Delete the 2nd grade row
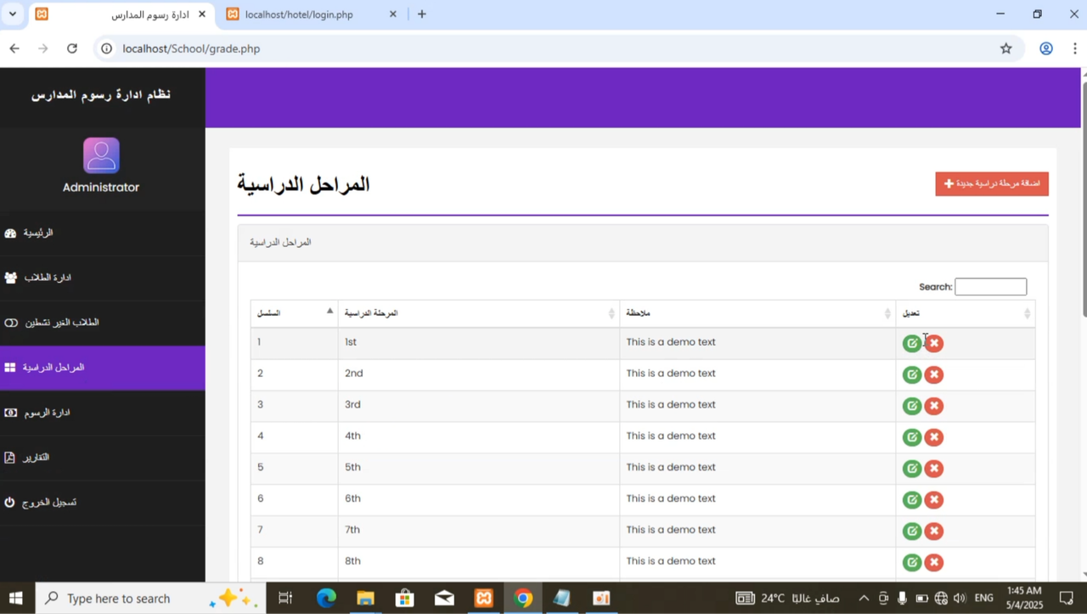The height and width of the screenshot is (614, 1087). click(x=934, y=375)
